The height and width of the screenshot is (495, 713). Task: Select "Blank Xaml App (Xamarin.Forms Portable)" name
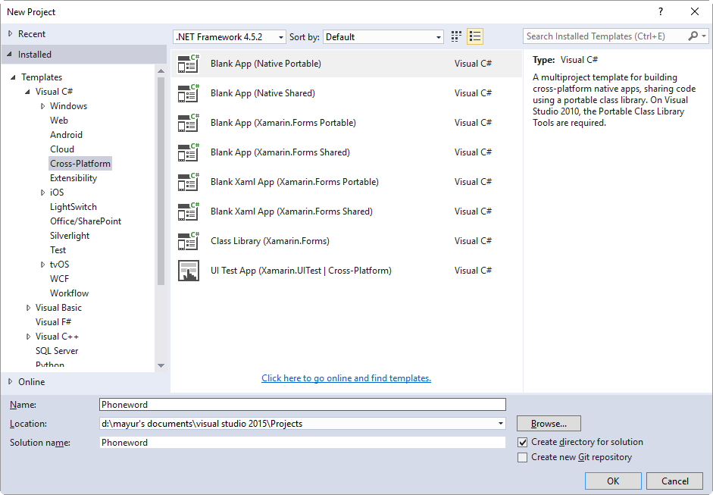(x=295, y=182)
